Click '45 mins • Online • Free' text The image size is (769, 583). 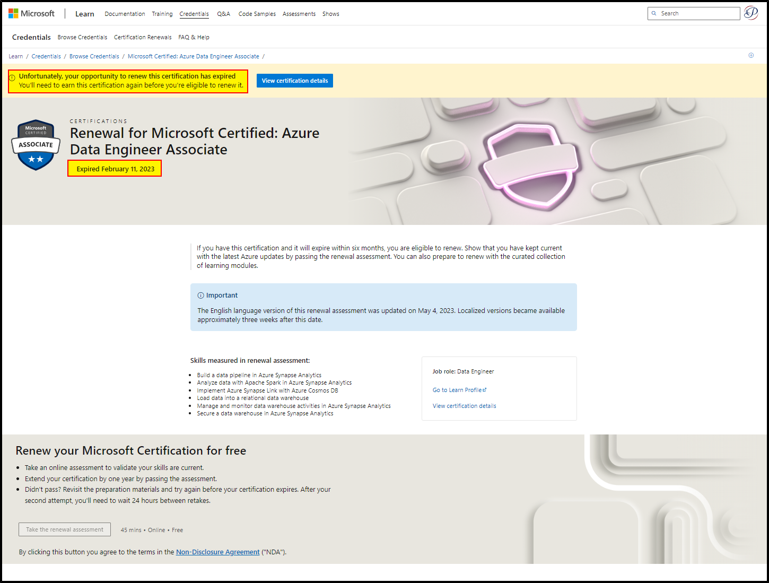tap(152, 530)
